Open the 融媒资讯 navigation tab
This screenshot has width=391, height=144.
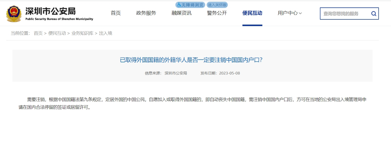pos(182,13)
